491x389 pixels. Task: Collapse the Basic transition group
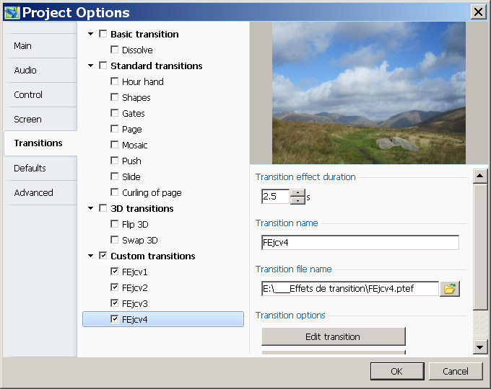pos(91,34)
